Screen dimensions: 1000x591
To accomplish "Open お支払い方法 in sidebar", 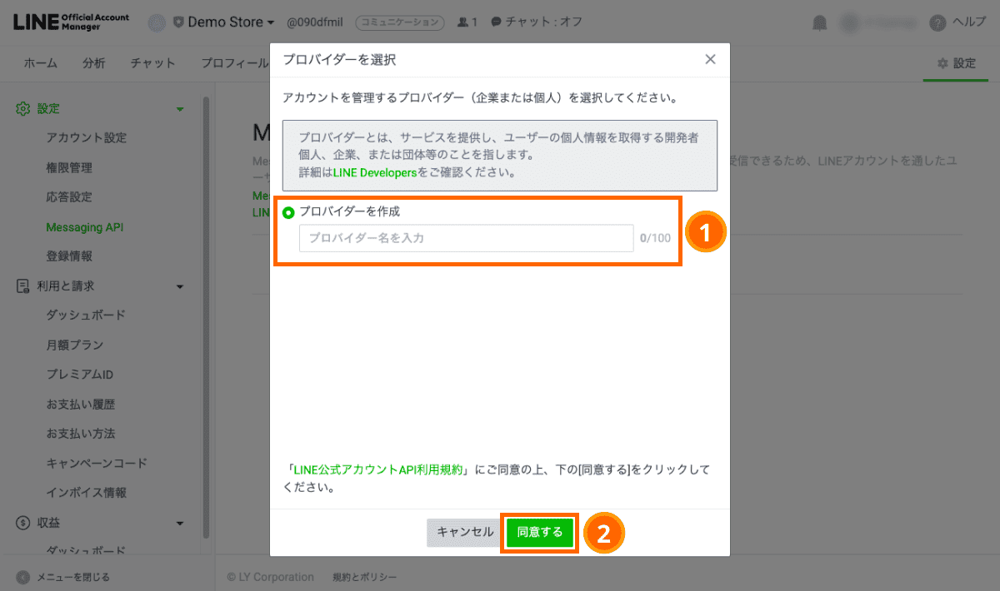I will coord(81,434).
